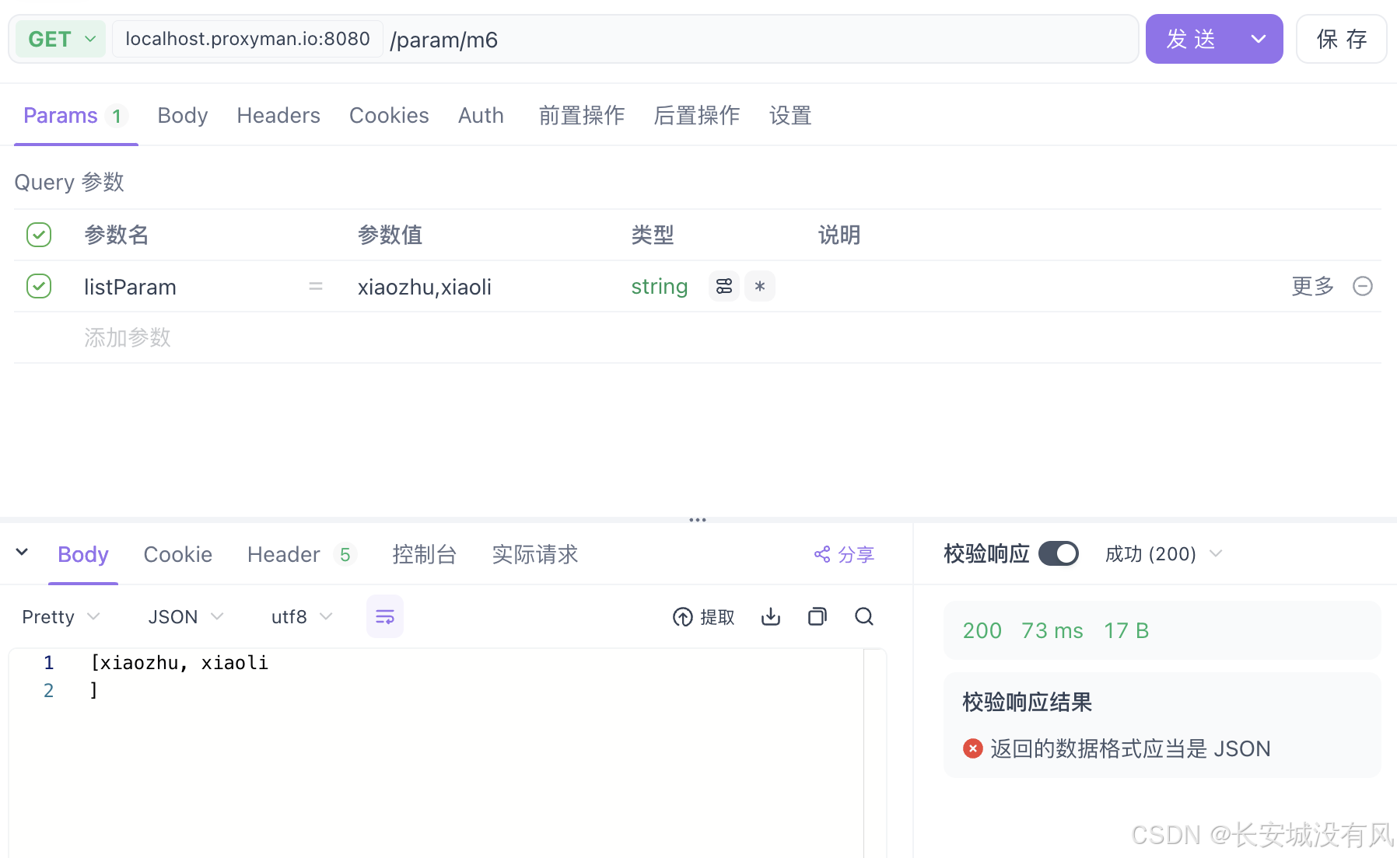Switch to the Params tab
This screenshot has height=858, width=1397.
[x=75, y=116]
